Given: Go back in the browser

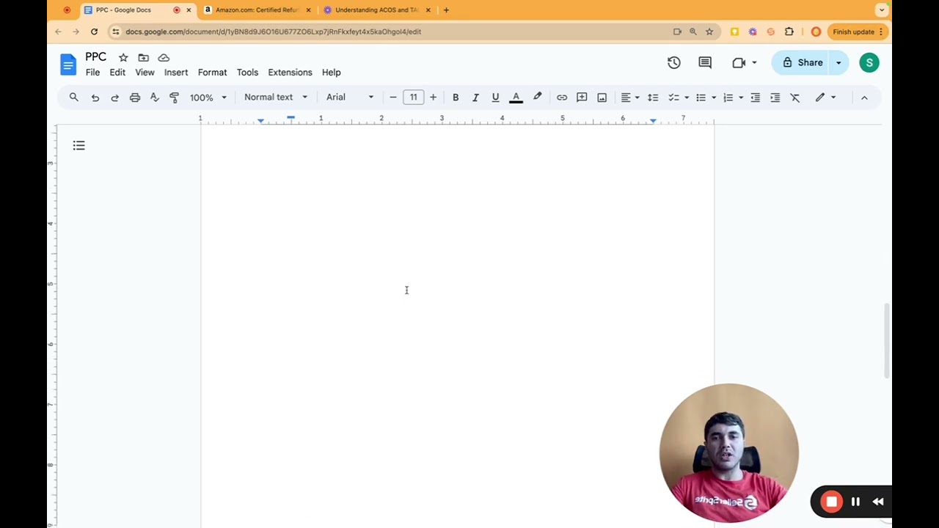Looking at the screenshot, I should tap(58, 32).
